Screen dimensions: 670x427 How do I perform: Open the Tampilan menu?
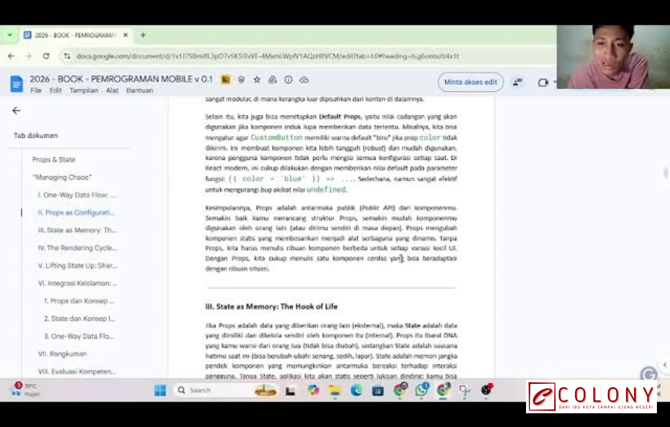pos(84,90)
